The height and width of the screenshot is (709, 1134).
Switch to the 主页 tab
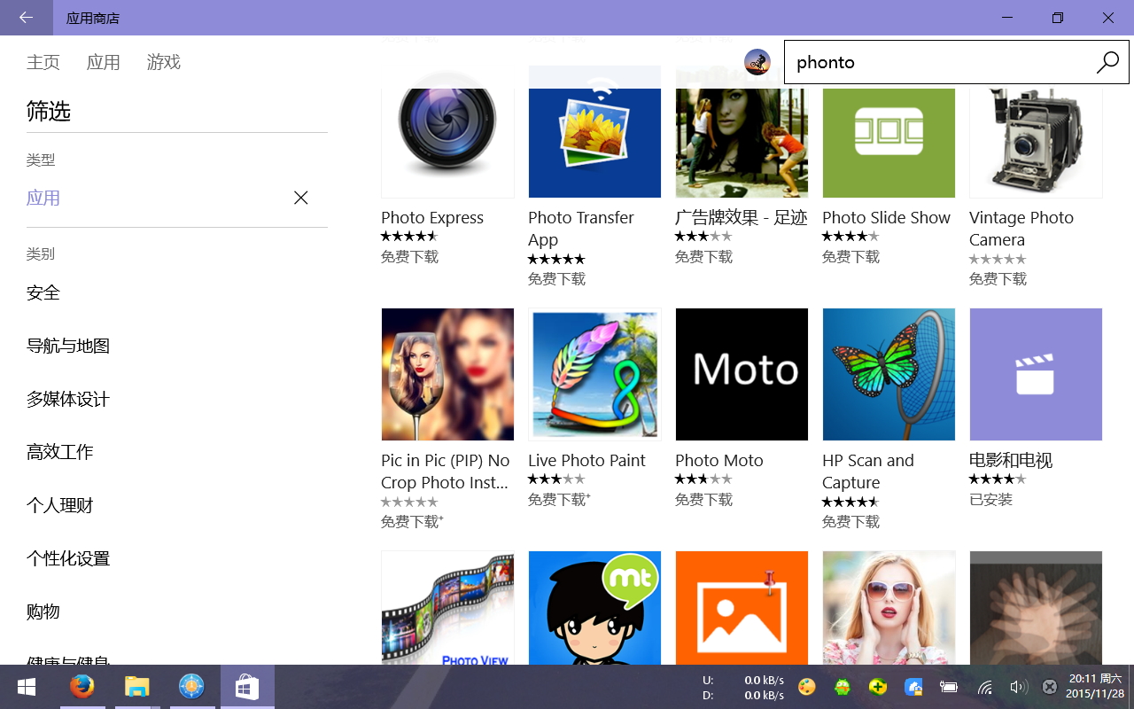click(43, 62)
